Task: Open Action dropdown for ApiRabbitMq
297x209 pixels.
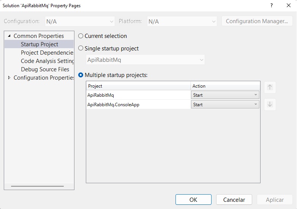Action: pyautogui.click(x=225, y=95)
